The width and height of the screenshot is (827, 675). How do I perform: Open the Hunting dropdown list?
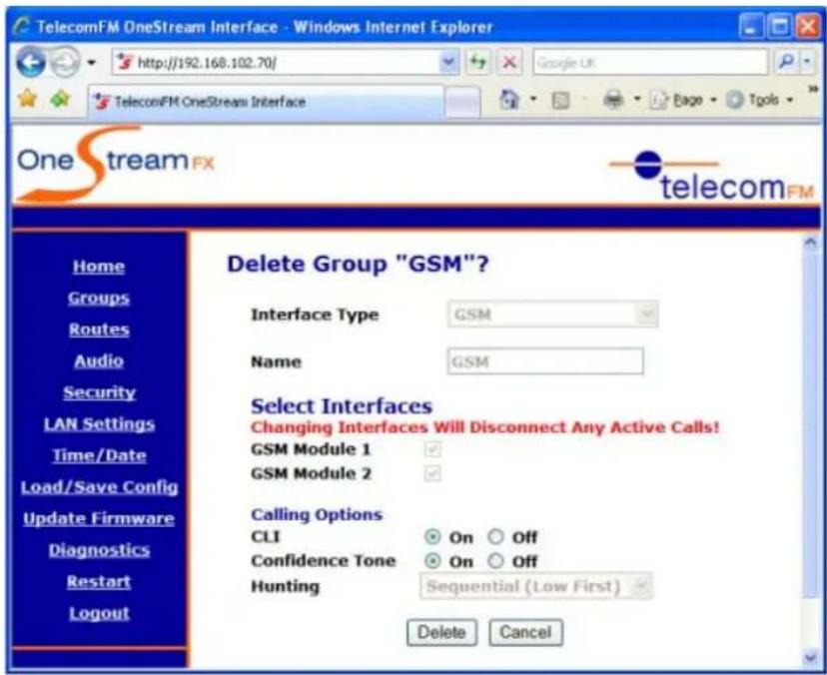tap(536, 586)
